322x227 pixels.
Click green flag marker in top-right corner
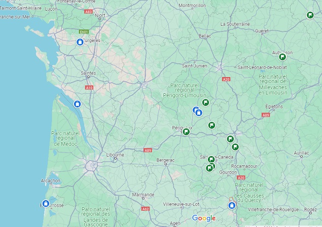tap(310, 15)
